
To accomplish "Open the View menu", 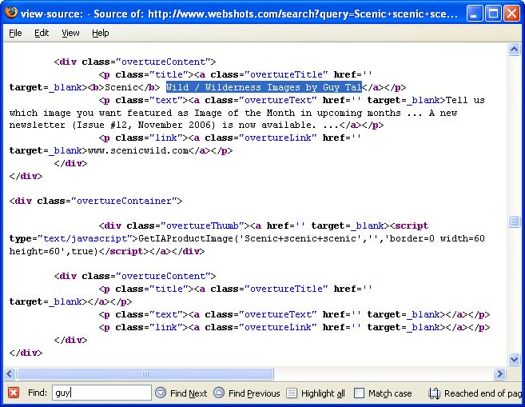I will pyautogui.click(x=70, y=33).
